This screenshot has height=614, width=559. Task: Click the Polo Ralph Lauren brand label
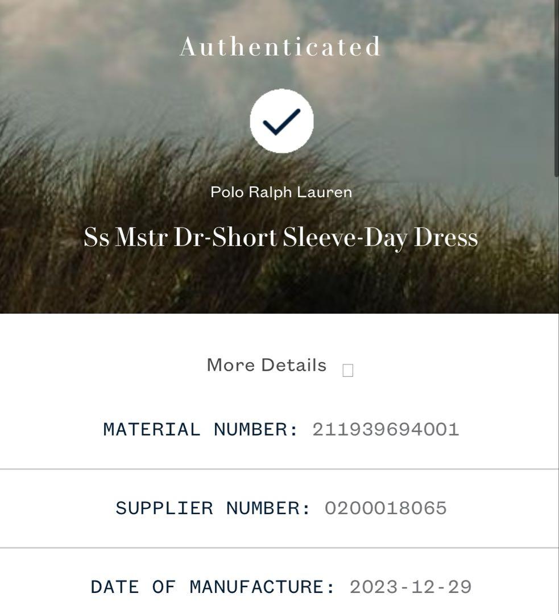tap(281, 192)
